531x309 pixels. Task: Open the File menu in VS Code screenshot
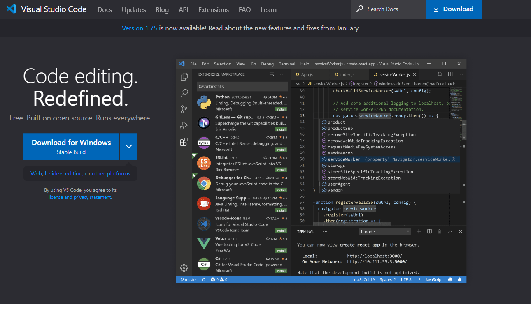coord(193,64)
